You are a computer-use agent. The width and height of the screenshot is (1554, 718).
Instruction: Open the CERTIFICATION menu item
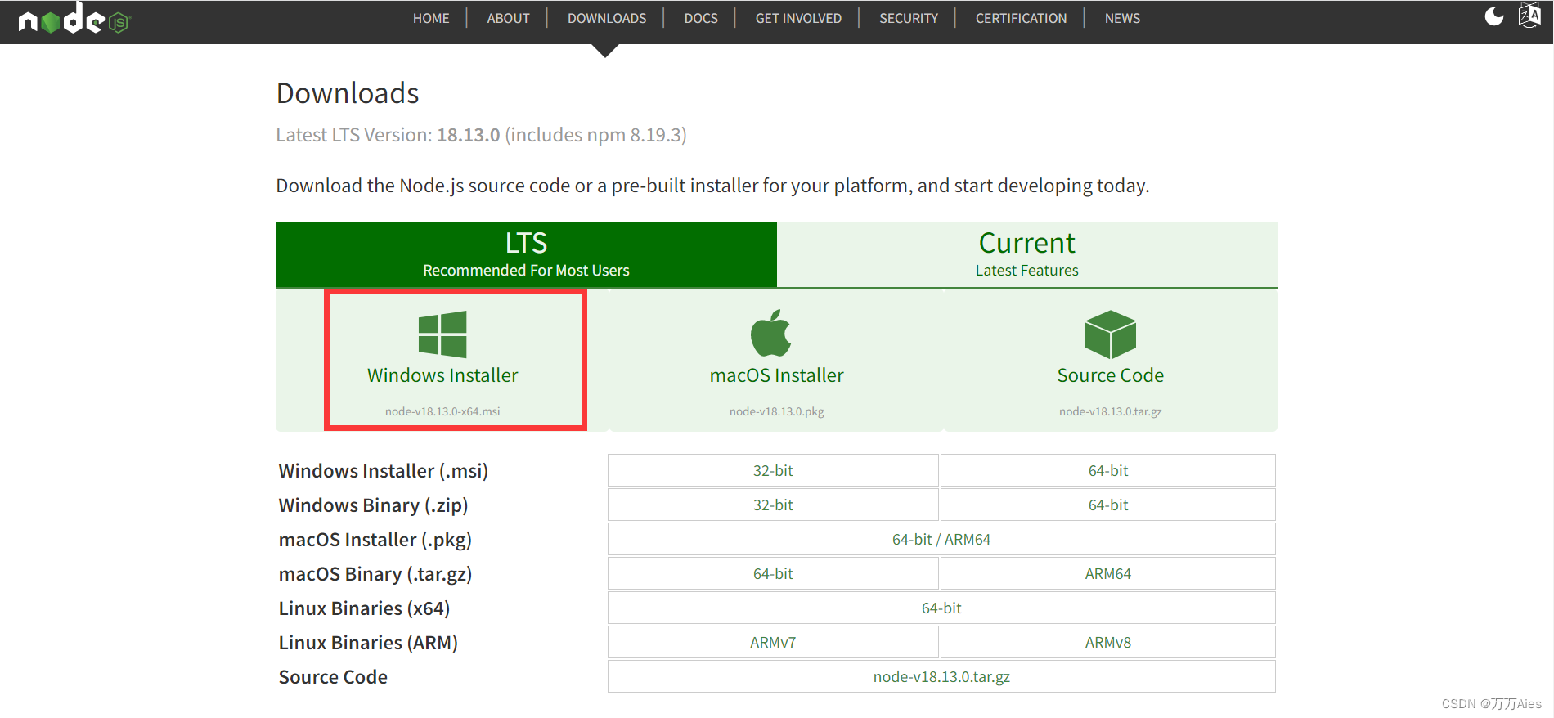(1021, 18)
